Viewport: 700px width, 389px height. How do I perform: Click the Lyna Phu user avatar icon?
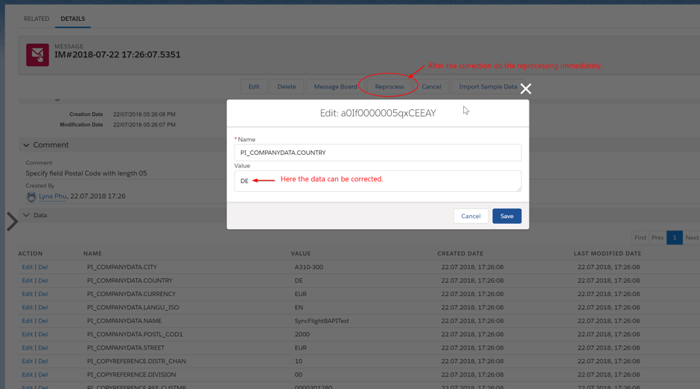coord(31,196)
